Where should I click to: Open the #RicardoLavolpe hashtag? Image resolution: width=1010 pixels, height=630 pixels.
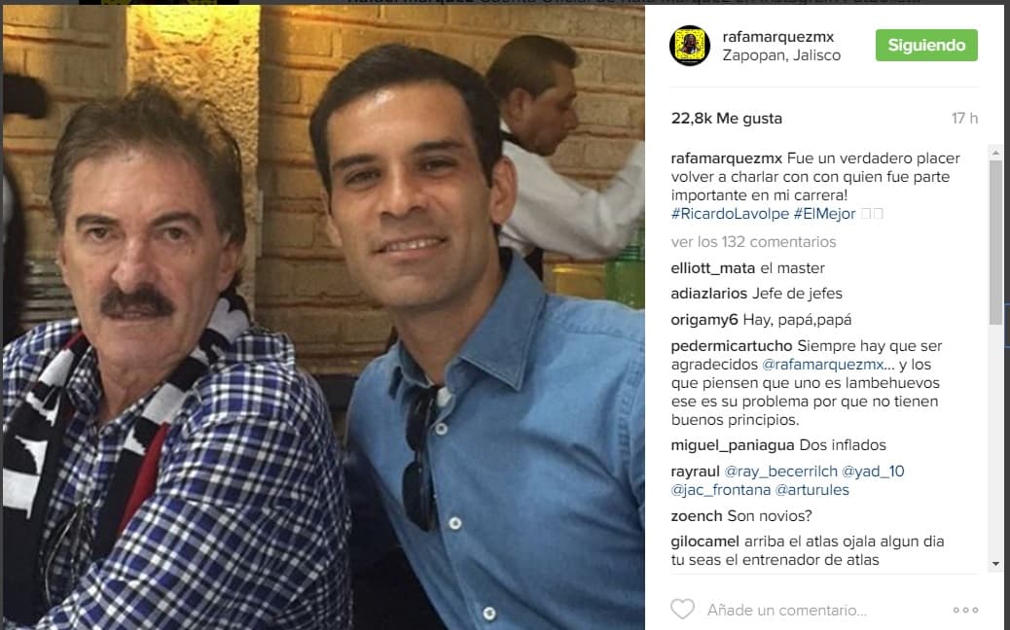point(730,214)
